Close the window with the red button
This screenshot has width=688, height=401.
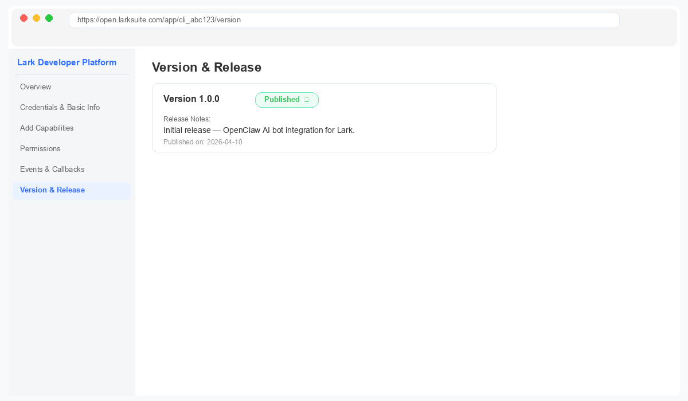24,18
